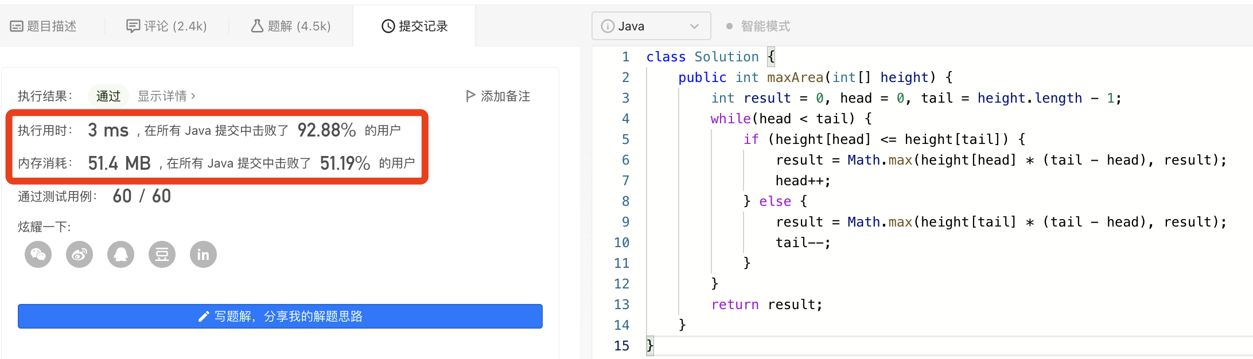Click the 'int result = 0' declaration line

pyautogui.click(x=916, y=98)
